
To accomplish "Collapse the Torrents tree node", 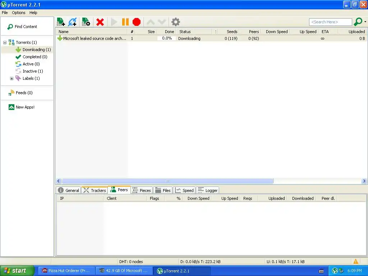I will pyautogui.click(x=5, y=42).
